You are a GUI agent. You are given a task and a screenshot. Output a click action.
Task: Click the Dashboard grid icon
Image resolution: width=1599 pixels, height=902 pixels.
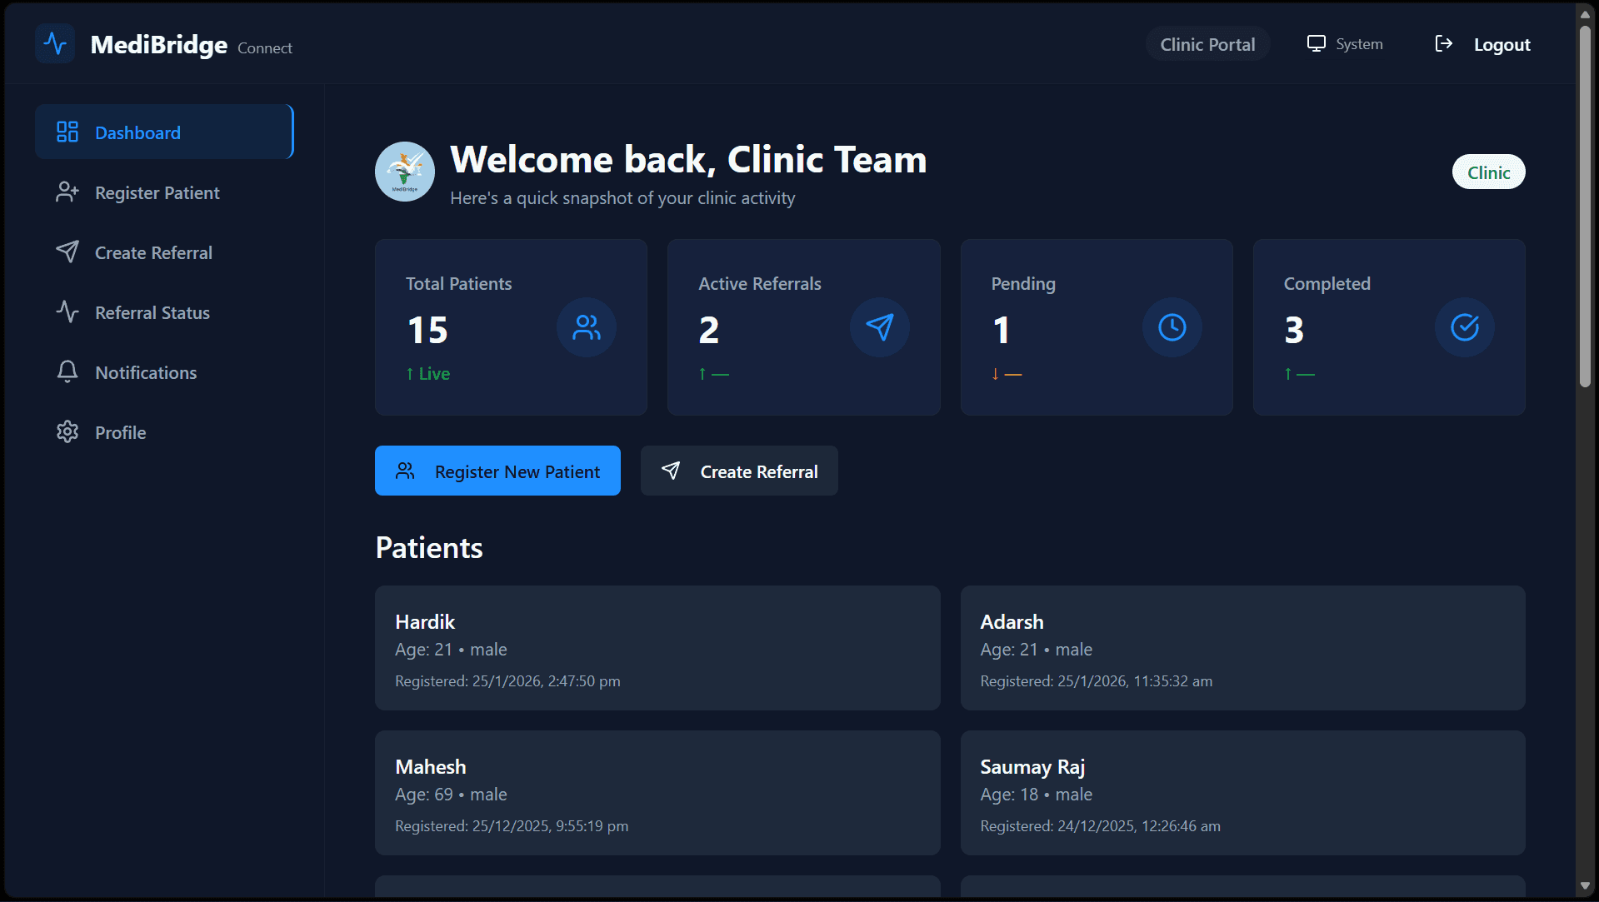coord(67,132)
